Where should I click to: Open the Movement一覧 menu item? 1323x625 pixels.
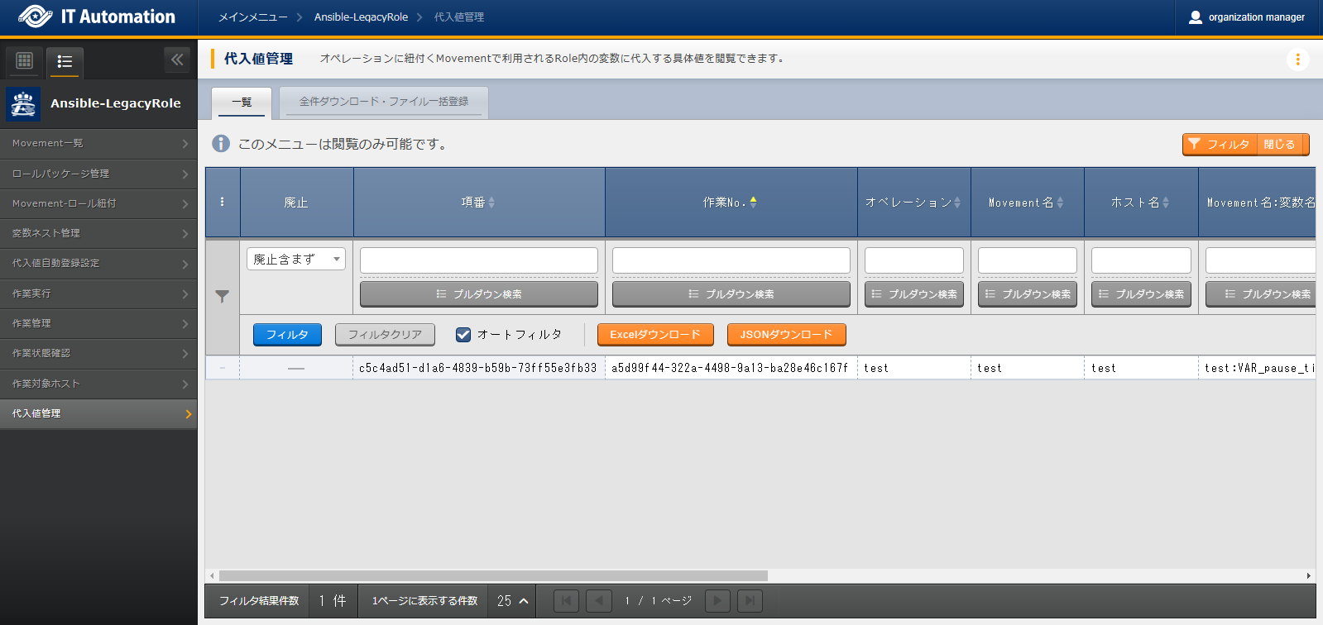[98, 144]
